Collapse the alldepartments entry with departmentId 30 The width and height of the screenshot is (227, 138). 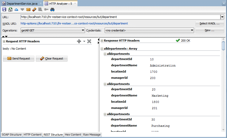105,114
